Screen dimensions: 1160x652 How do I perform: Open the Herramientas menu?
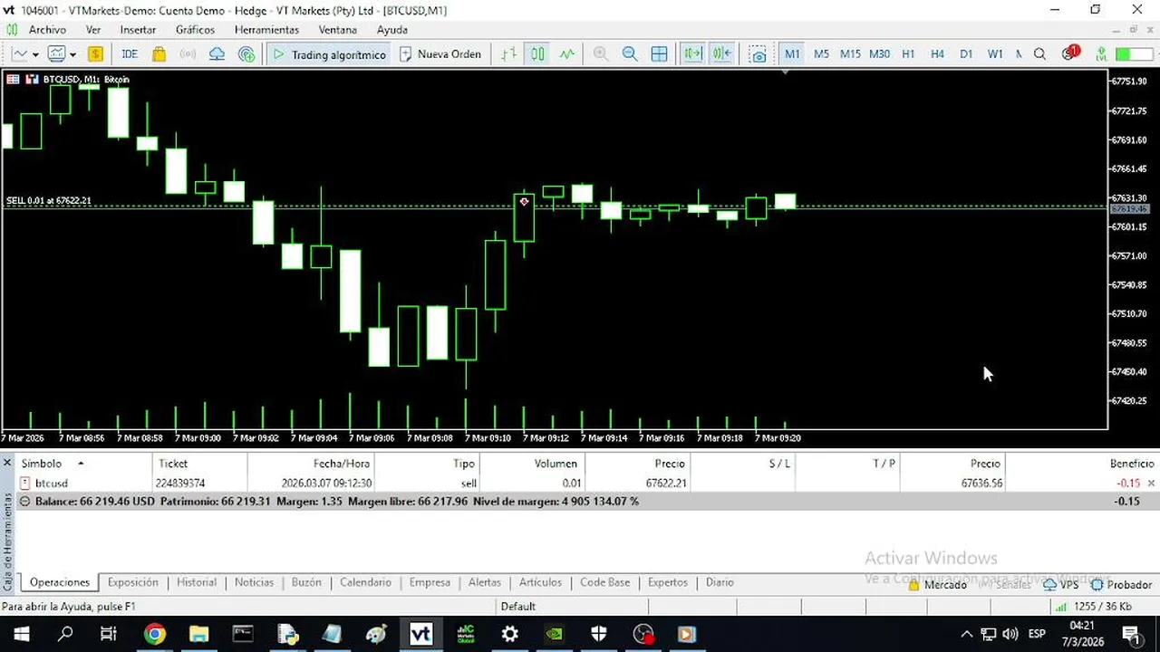266,30
